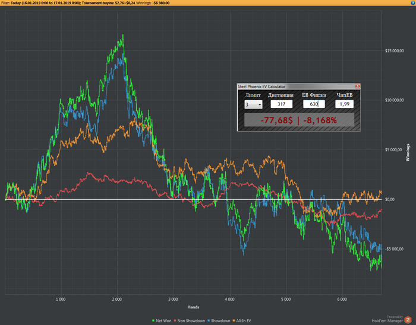The image size is (416, 325).
Task: Toggle the All-In EV legend entry
Action: click(x=242, y=320)
